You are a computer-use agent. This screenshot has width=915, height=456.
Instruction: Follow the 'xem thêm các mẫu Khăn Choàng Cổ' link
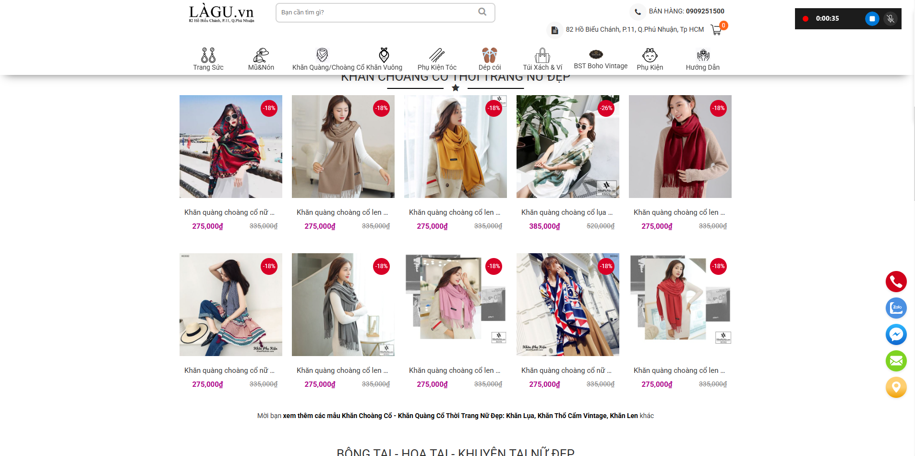(460, 416)
